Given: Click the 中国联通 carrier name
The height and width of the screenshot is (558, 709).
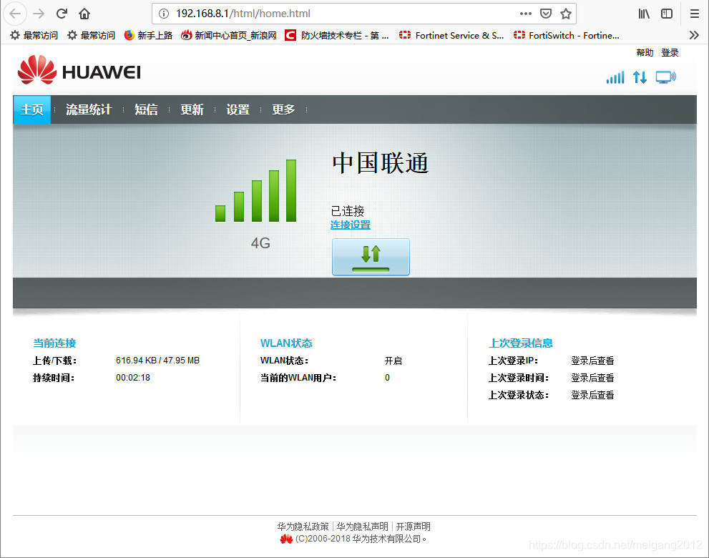Looking at the screenshot, I should pyautogui.click(x=381, y=163).
